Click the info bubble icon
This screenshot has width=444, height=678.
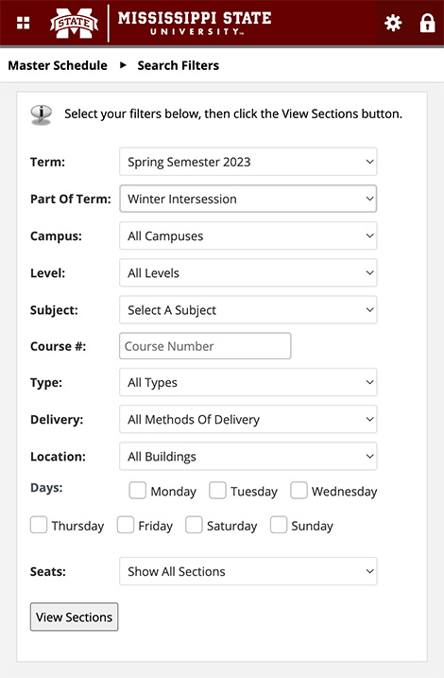[x=41, y=114]
